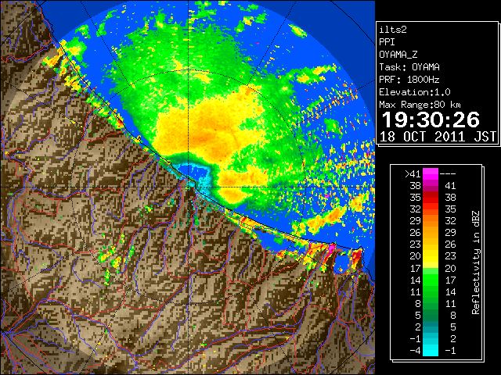Click the "OYAMA_Z" product name
Screen dimensions: 501x375
[398, 55]
